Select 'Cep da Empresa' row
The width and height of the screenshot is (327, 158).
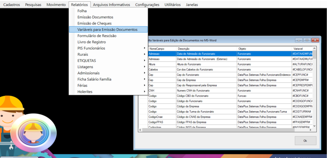226,80
